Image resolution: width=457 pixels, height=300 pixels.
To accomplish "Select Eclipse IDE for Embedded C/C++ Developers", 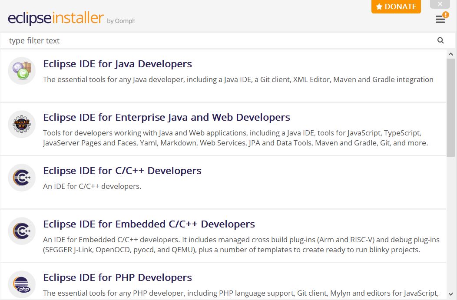I will click(149, 224).
